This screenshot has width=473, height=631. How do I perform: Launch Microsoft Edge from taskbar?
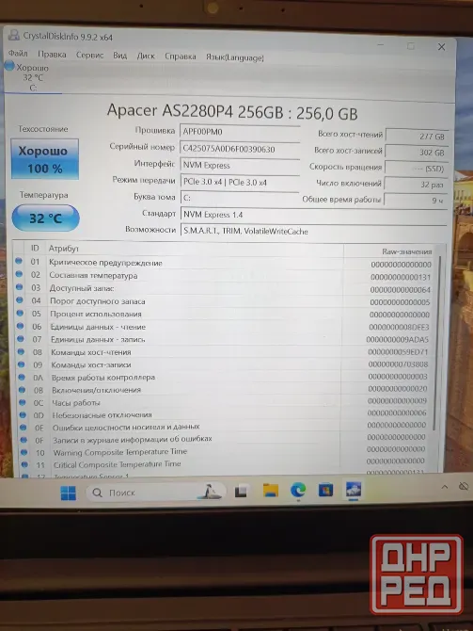298,490
